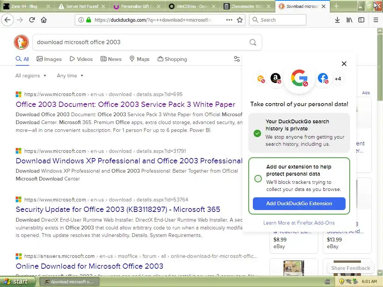Viewport: 383px width, 287px height.
Task: Open the Downloads arrow in toolbar
Action: tap(337, 20)
